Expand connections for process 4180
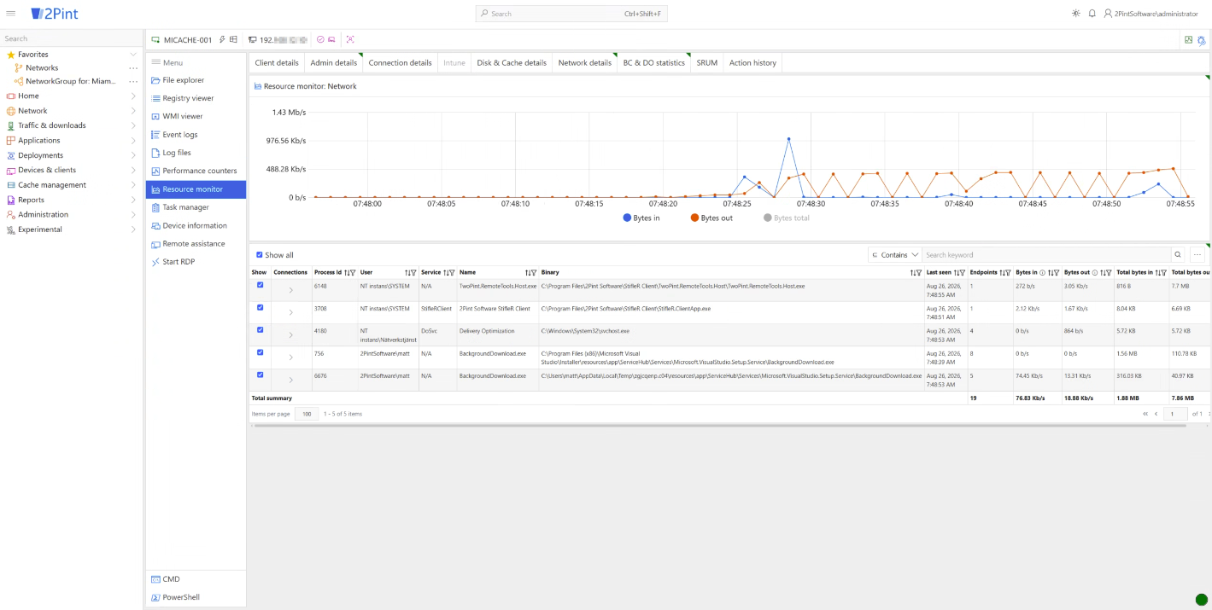 pos(290,334)
